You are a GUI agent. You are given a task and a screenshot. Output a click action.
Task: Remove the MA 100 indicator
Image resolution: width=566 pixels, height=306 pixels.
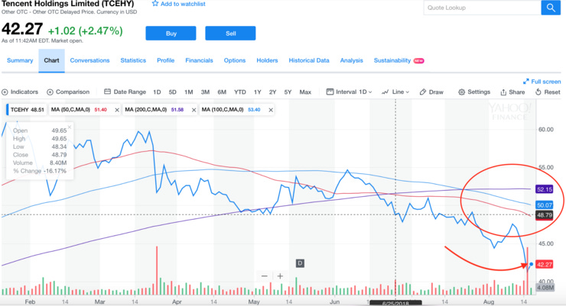coord(271,110)
